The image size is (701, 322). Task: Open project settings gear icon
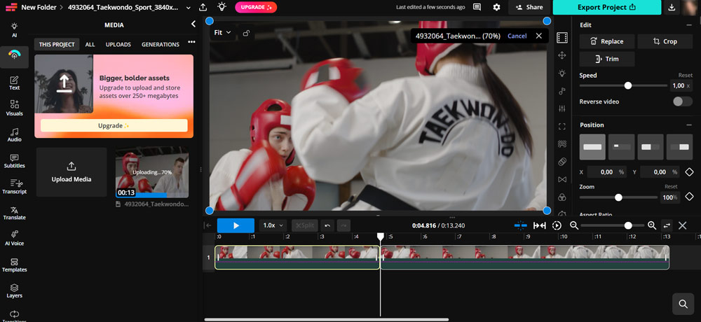pyautogui.click(x=496, y=7)
